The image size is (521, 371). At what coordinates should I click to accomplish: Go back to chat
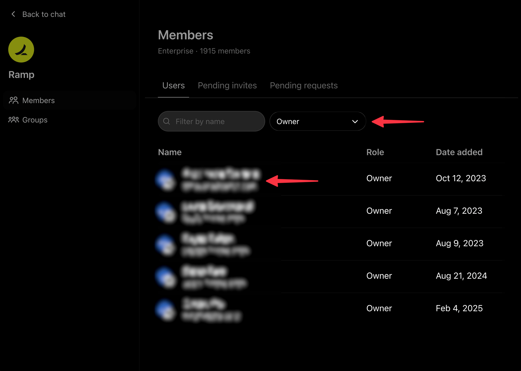(x=38, y=14)
